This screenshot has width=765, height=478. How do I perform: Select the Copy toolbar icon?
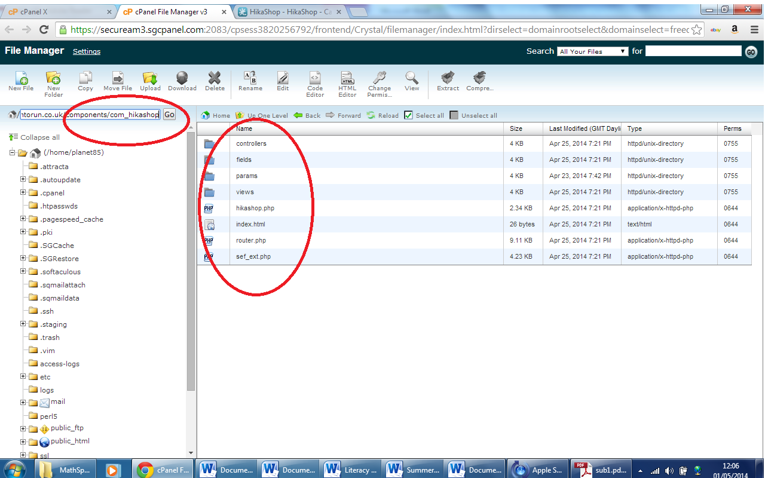coord(85,78)
